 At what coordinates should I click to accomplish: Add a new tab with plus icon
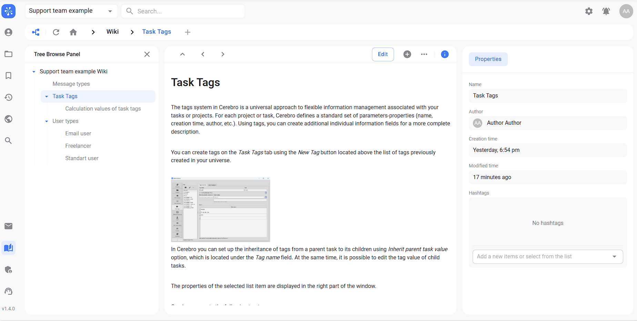point(188,32)
